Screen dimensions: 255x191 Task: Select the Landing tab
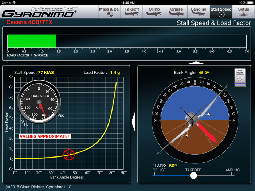(x=199, y=12)
